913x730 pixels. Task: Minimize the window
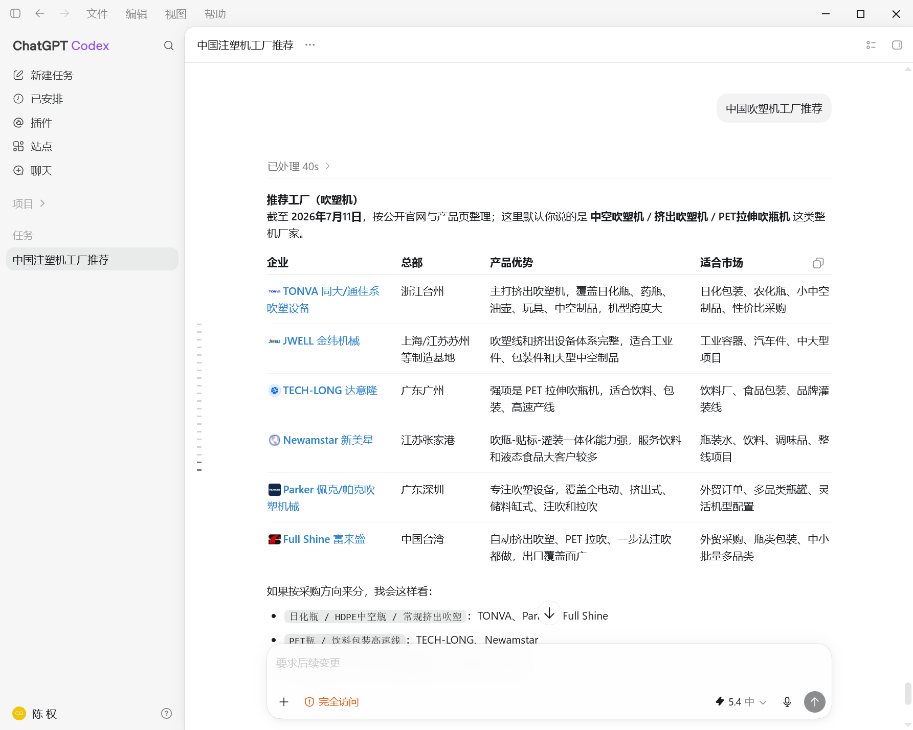click(x=826, y=14)
